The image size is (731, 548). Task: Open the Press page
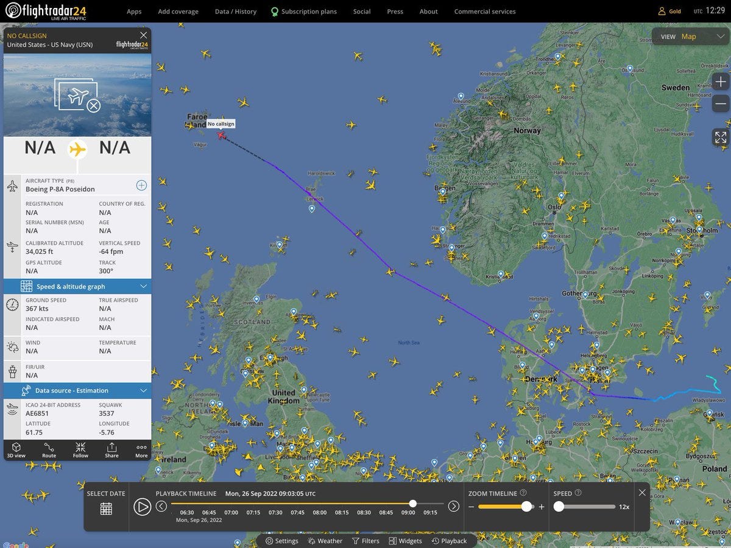pos(395,12)
